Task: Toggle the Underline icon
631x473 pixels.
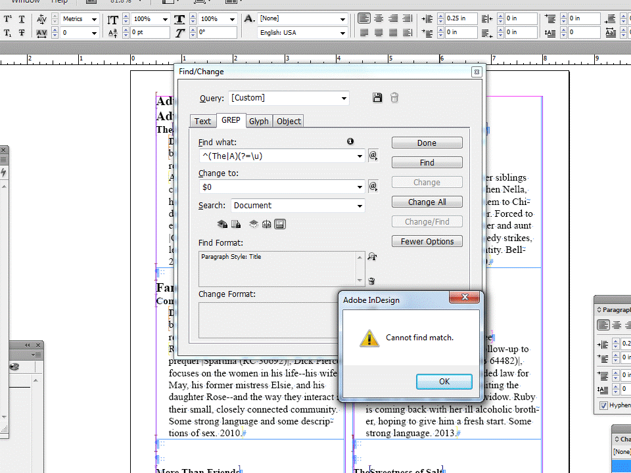Action: (x=22, y=19)
